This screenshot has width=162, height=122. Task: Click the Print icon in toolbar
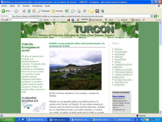[x=79, y=11]
